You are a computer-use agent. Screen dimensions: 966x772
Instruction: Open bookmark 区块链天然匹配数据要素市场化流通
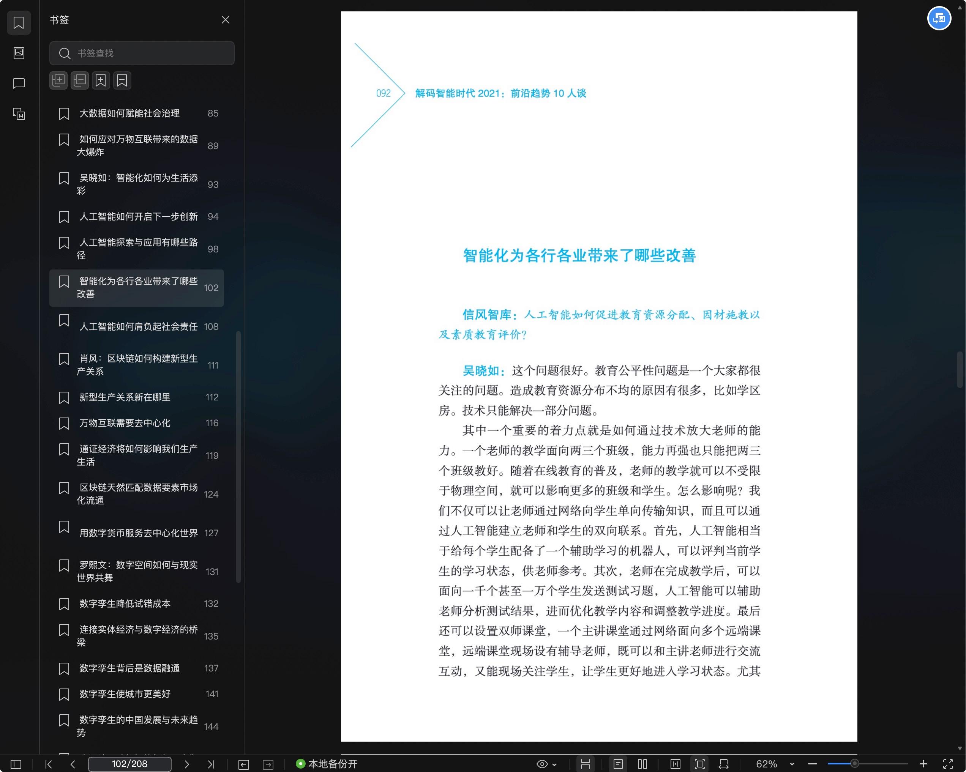pos(137,494)
